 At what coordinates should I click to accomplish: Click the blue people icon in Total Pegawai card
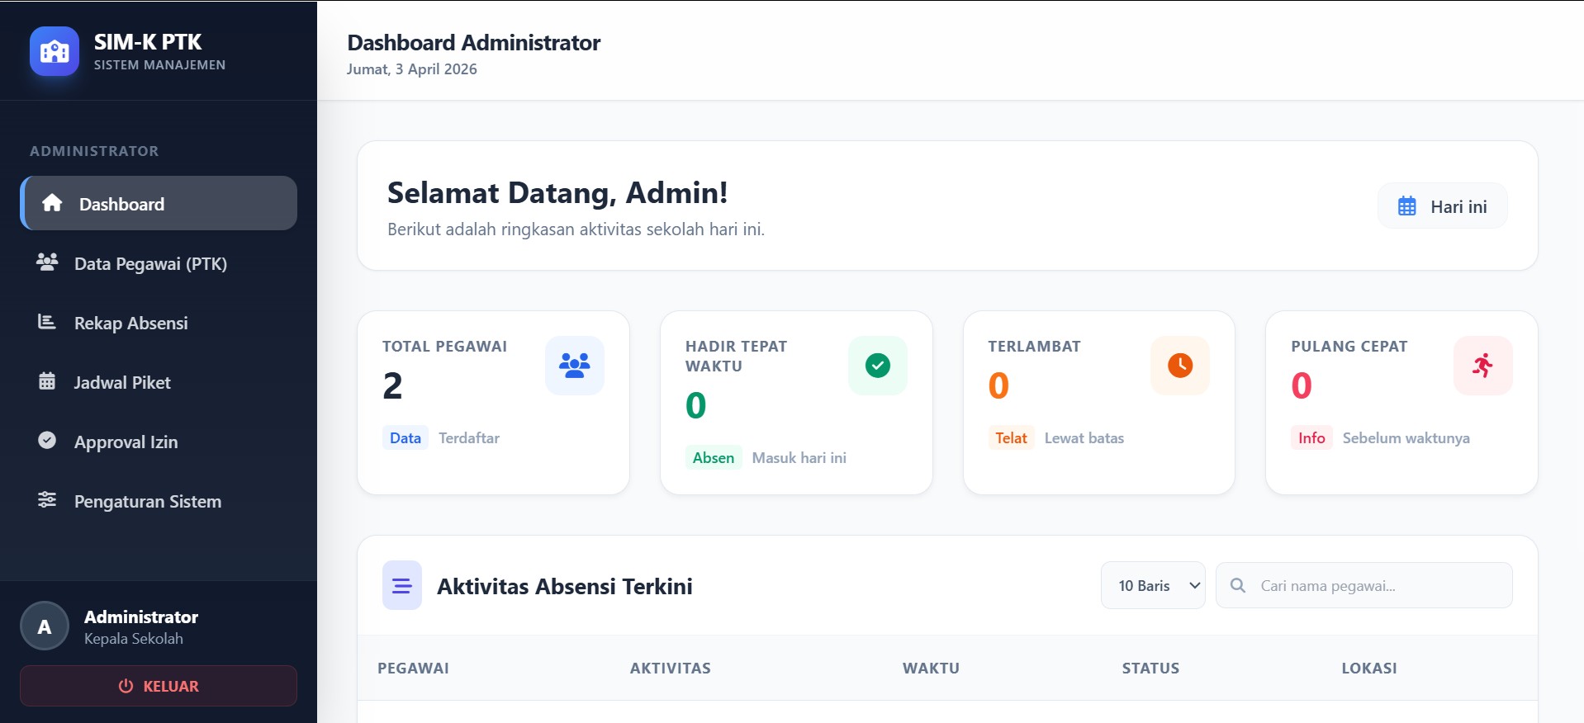pyautogui.click(x=574, y=365)
